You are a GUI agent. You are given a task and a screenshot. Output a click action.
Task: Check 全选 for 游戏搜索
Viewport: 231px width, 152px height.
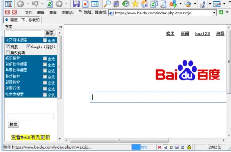(x=45, y=77)
